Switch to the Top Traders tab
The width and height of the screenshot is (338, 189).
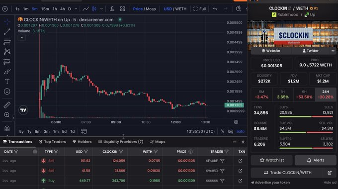point(52,142)
